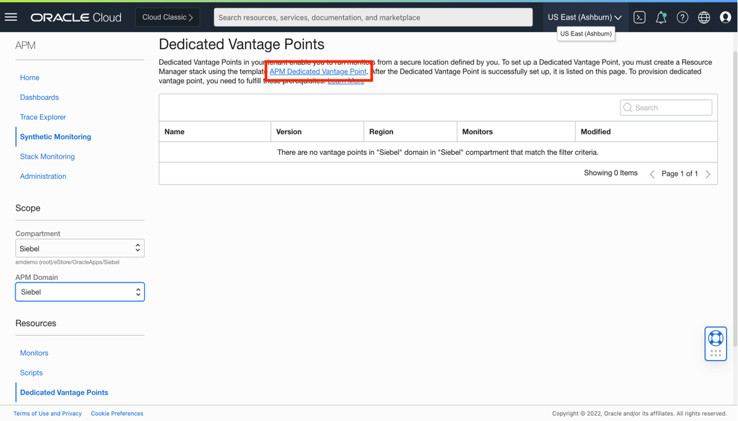Screen dimensions: 738x421
Task: Open Dashboards in the APM sidebar
Action: [x=39, y=97]
